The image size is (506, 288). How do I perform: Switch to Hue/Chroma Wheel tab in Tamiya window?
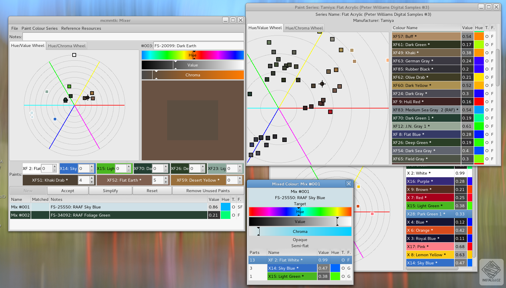pyautogui.click(x=304, y=28)
